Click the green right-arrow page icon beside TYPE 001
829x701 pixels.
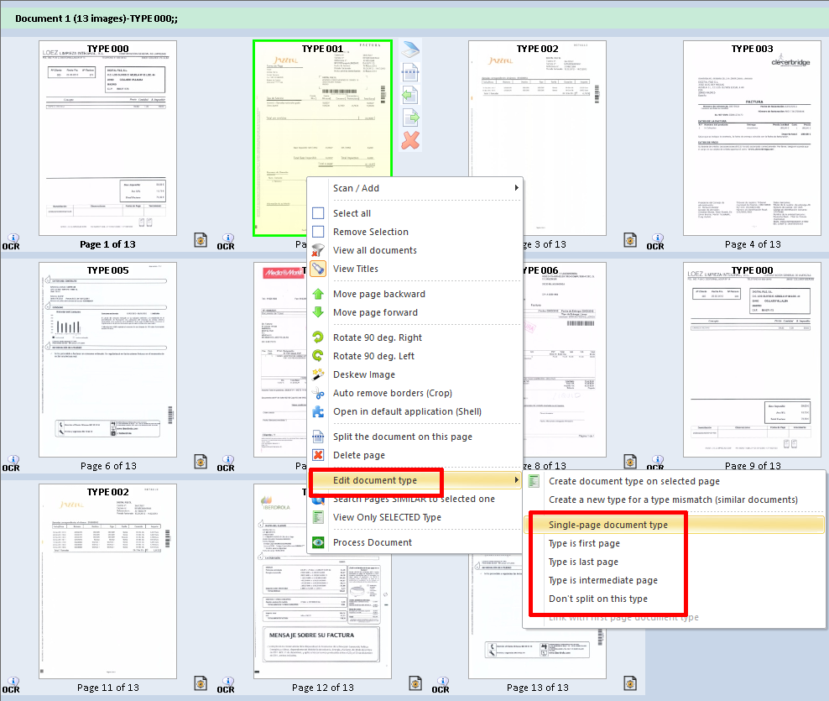(x=409, y=118)
